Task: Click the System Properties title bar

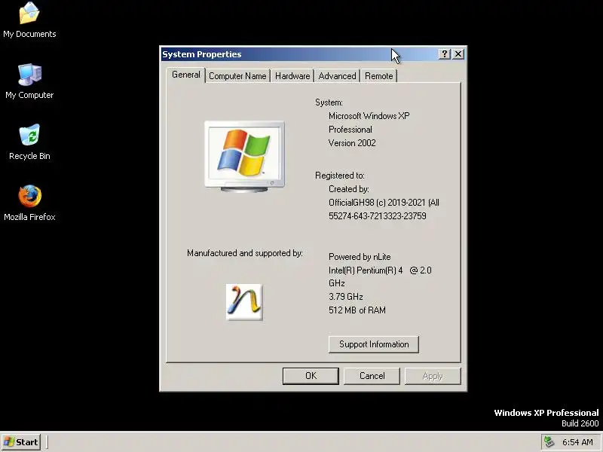Action: pyautogui.click(x=300, y=54)
